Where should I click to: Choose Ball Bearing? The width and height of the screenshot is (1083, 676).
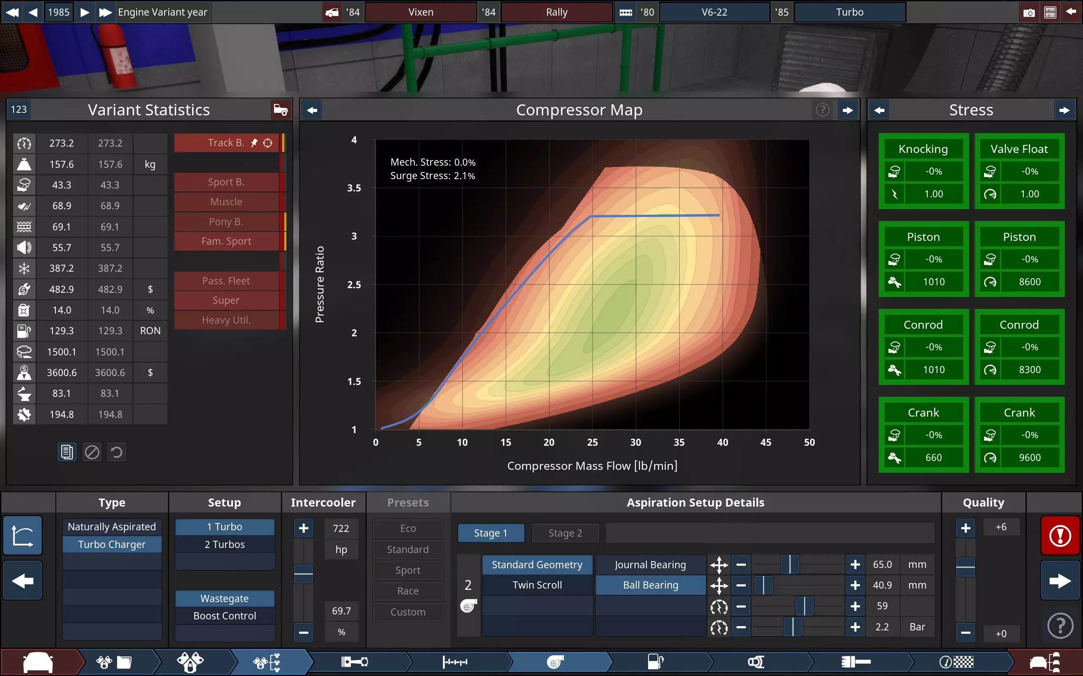[651, 585]
